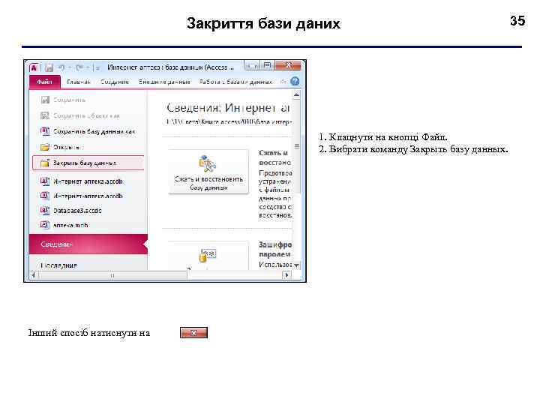Open the Файл tab

click(44, 82)
